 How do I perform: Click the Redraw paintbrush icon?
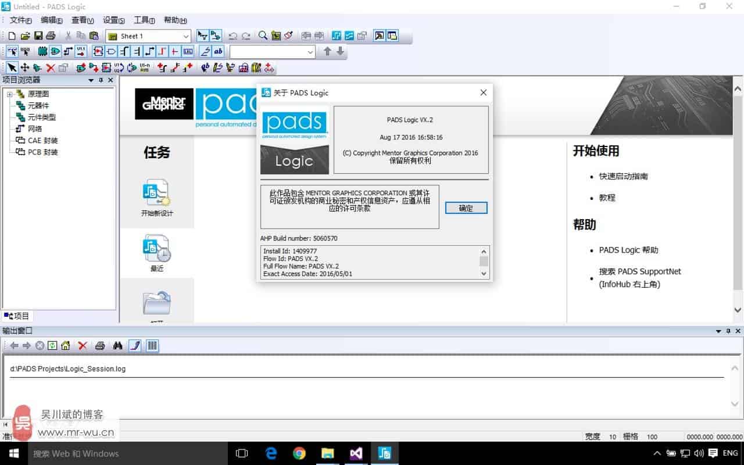tap(289, 36)
